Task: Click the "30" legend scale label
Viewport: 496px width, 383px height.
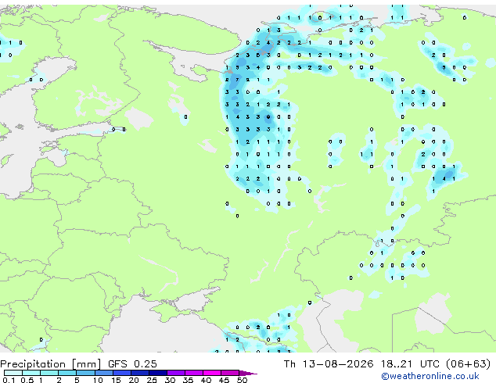Action: 170,380
